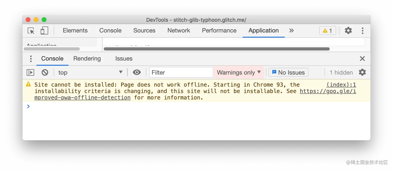Toggle the device toolbar icon
The image size is (393, 170).
coord(44,31)
